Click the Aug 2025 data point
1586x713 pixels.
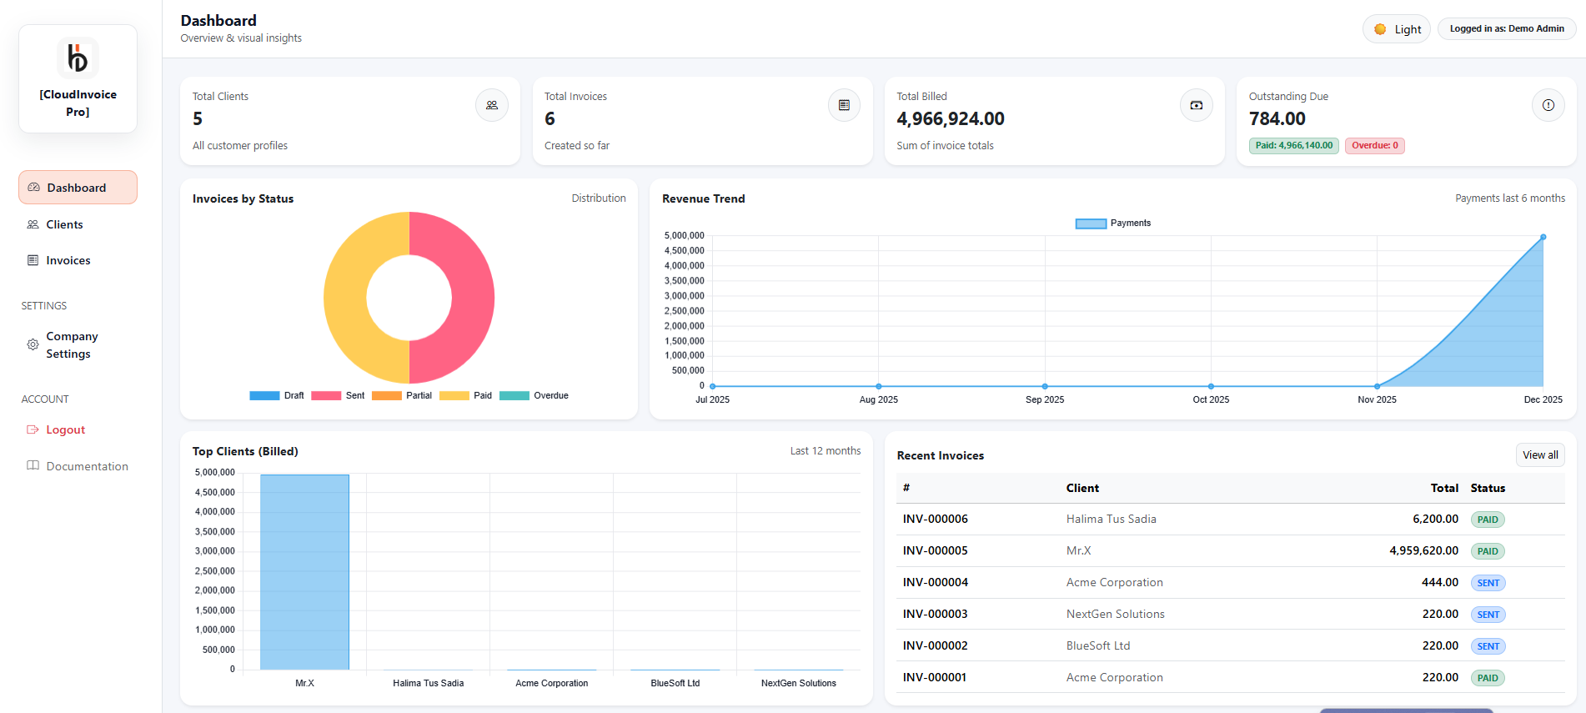pyautogui.click(x=879, y=386)
